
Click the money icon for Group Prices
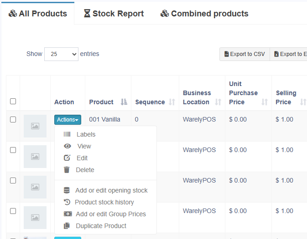(68, 214)
